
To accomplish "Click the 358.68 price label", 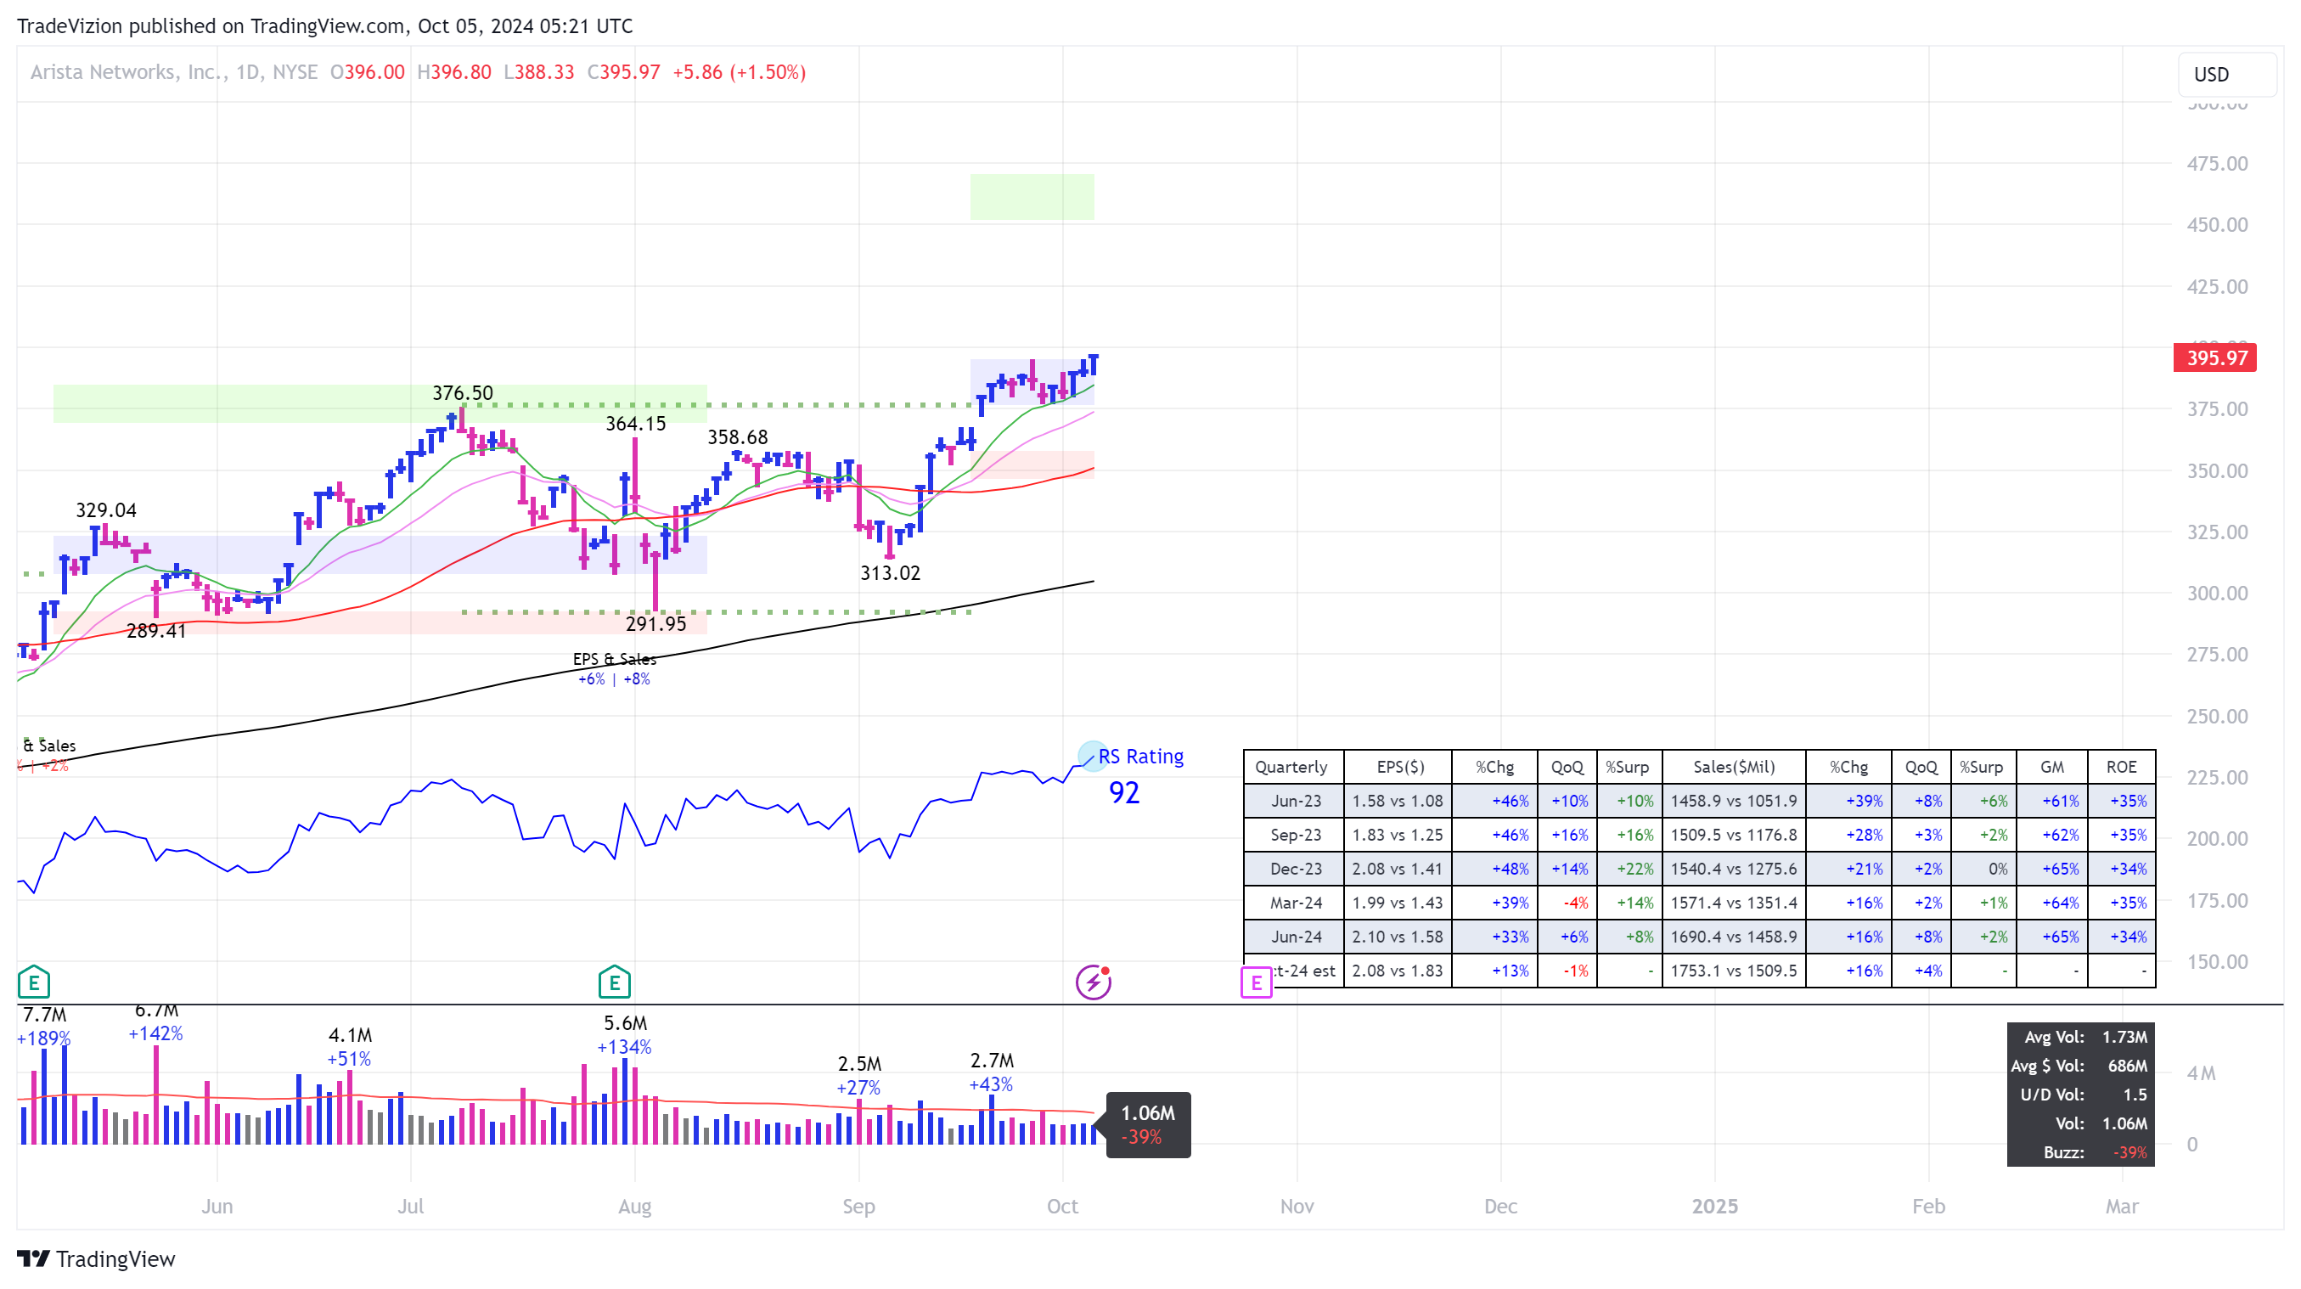I will pyautogui.click(x=737, y=436).
